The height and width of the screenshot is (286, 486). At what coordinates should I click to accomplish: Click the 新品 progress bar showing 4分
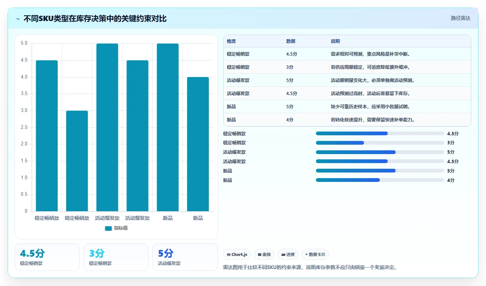pyautogui.click(x=380, y=180)
